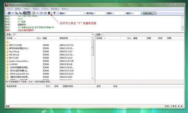Open the 队列(Q) menu
This screenshot has height=113, width=188.
pyautogui.click(x=45, y=9)
